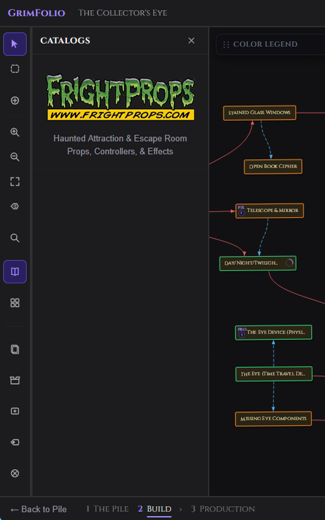Click the fit-to-screen brackets icon
Viewport: 325px width, 520px height.
(x=15, y=181)
